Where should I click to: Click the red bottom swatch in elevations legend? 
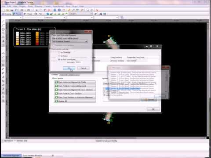click(x=37, y=44)
